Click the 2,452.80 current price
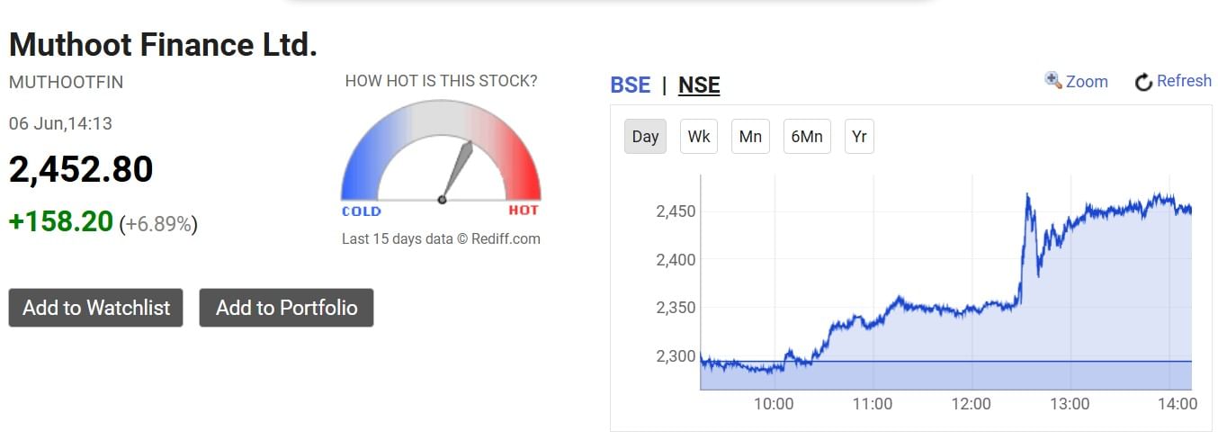This screenshot has width=1218, height=440. 81,170
